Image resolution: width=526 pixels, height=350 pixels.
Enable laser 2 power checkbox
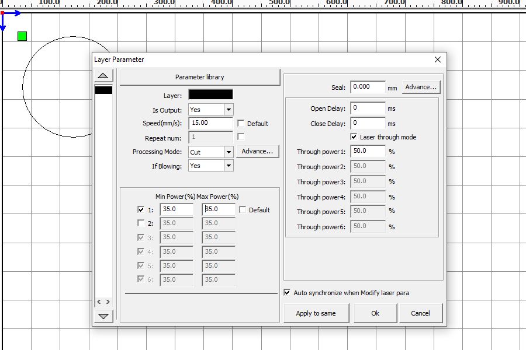[141, 223]
